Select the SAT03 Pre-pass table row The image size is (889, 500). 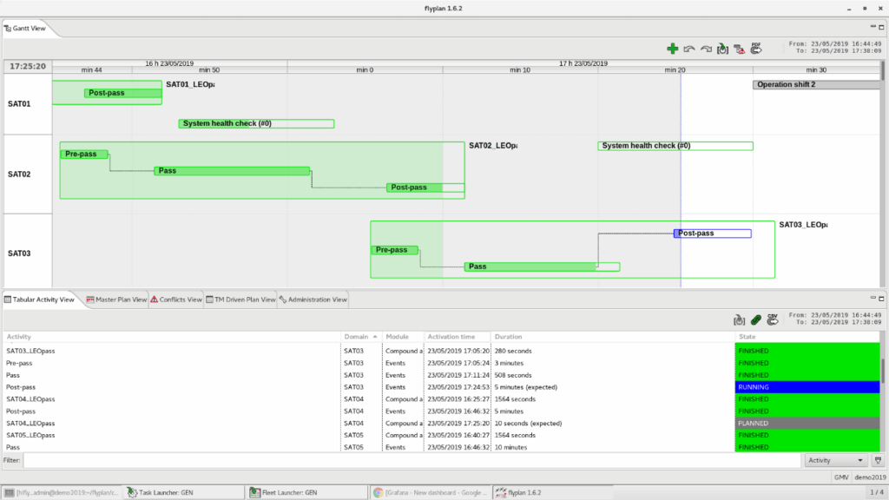point(441,363)
